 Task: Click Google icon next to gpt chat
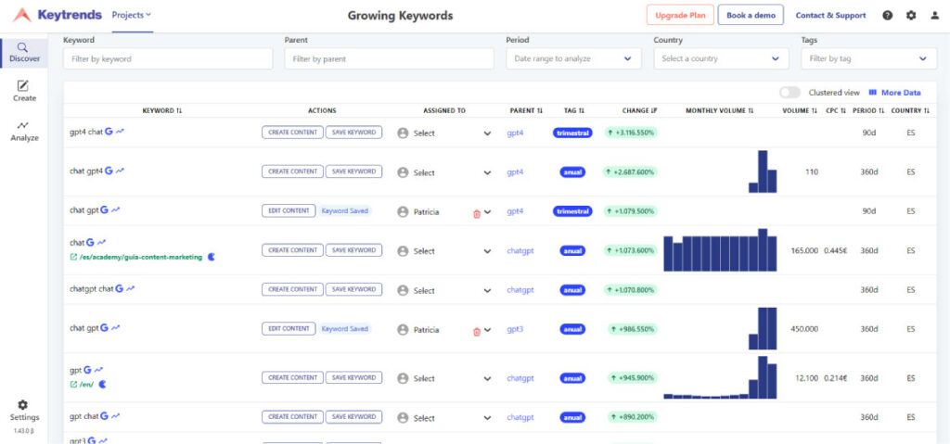pyautogui.click(x=104, y=416)
